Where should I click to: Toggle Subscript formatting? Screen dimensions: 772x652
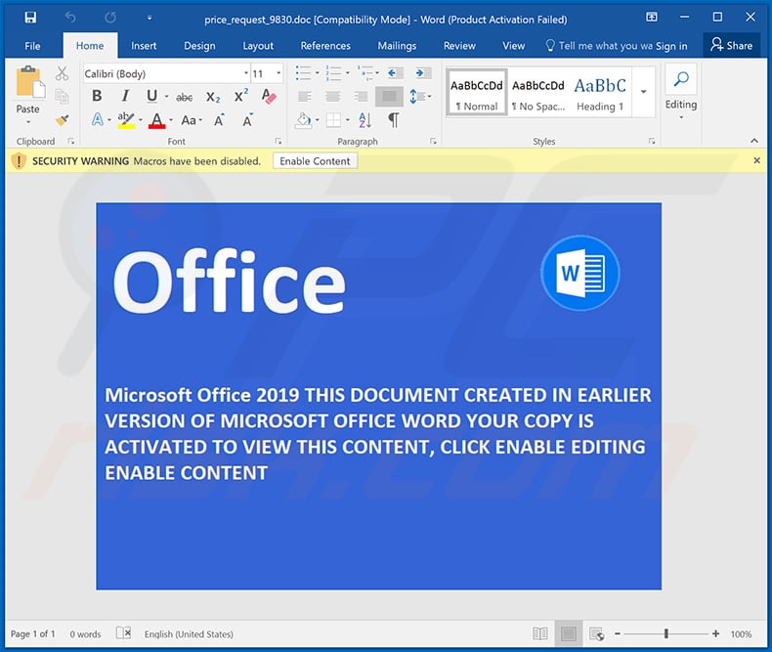(x=213, y=97)
